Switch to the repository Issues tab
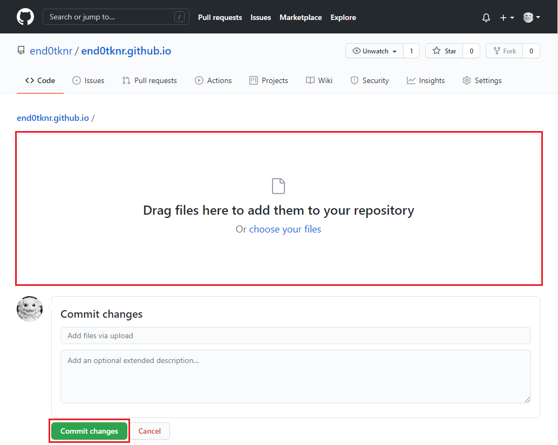Image resolution: width=558 pixels, height=445 pixels. (89, 81)
